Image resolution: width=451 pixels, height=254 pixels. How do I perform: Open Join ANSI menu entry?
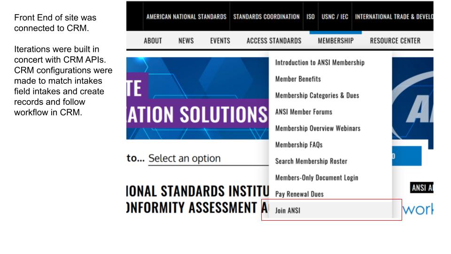(x=288, y=211)
